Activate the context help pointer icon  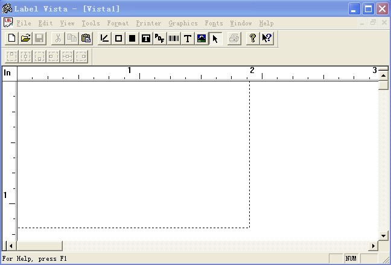pyautogui.click(x=267, y=39)
